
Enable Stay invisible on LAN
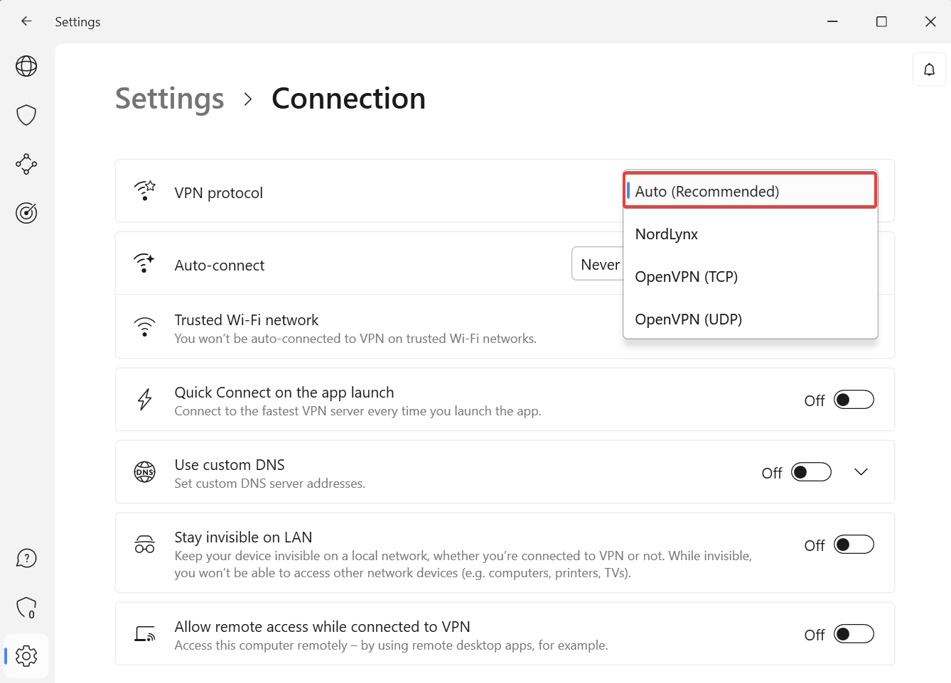[x=853, y=544]
